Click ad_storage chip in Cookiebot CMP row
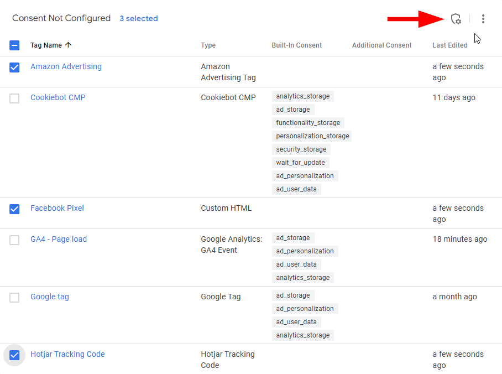The image size is (502, 374). pos(293,110)
